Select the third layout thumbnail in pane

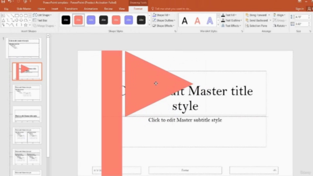click(27, 114)
